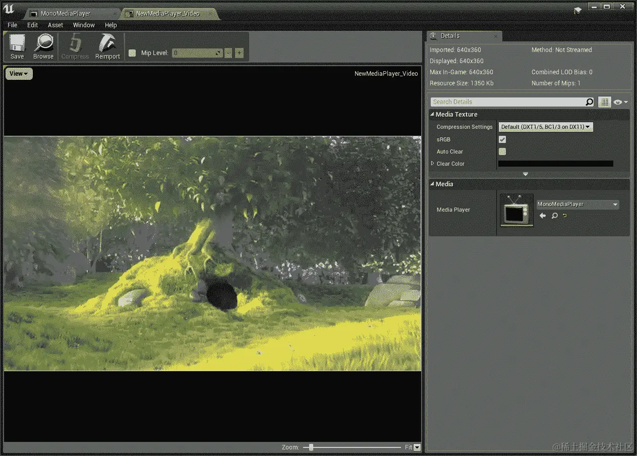Image resolution: width=637 pixels, height=456 pixels.
Task: Click the 'Displayed: 640x360' text
Action: [x=456, y=61]
